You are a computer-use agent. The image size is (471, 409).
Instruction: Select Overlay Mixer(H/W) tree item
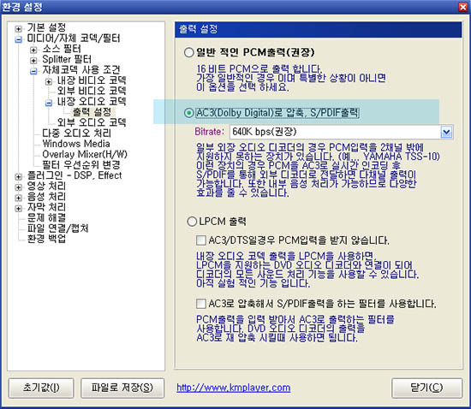85,154
